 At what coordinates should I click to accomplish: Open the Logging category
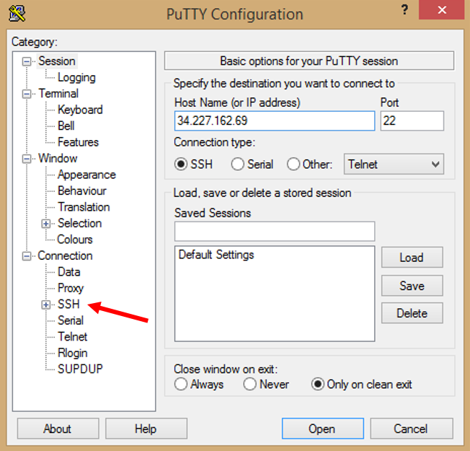coord(76,78)
